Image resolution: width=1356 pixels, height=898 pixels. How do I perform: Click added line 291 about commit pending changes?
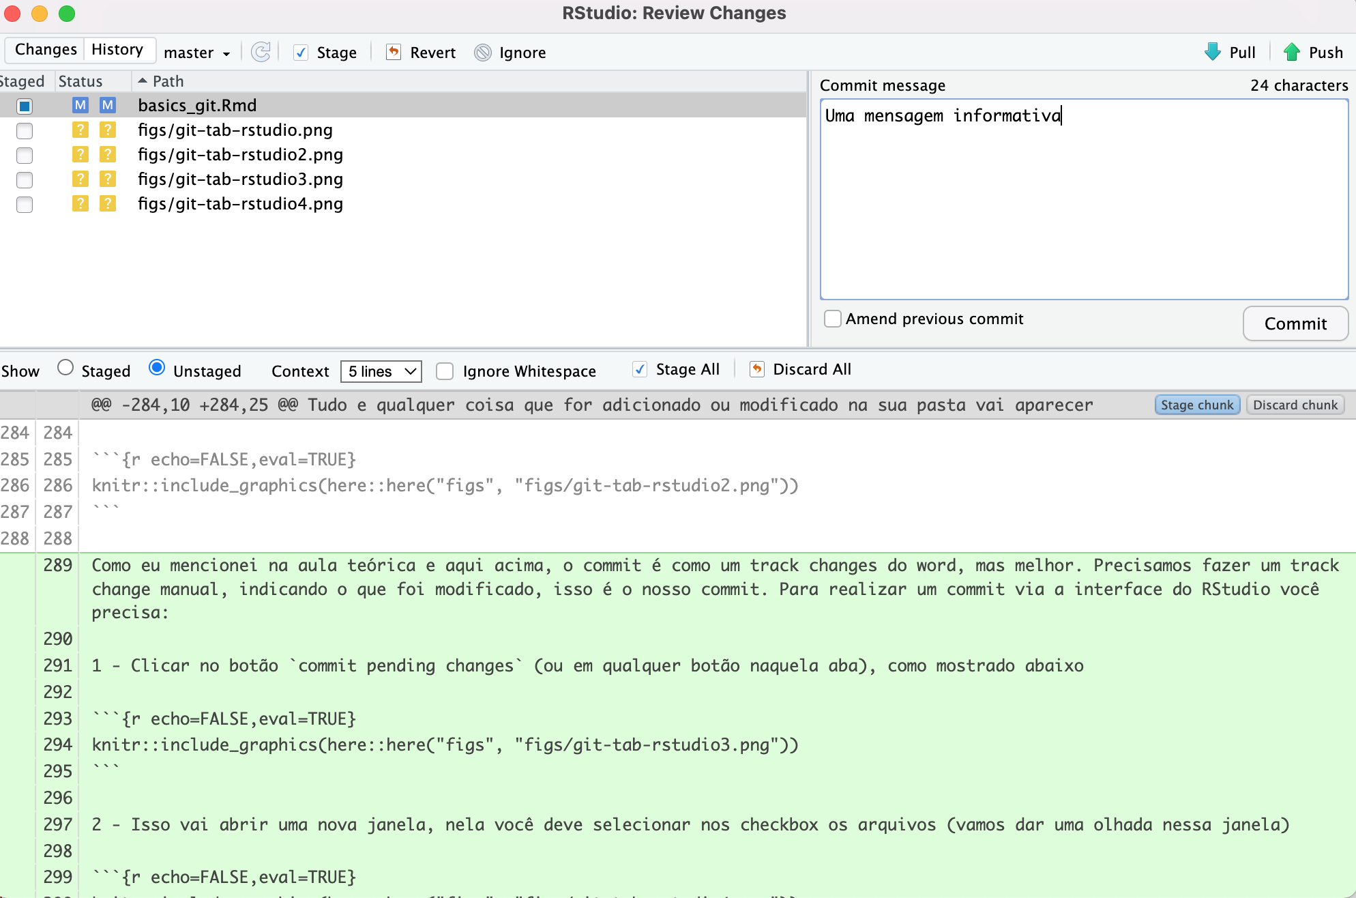click(587, 665)
